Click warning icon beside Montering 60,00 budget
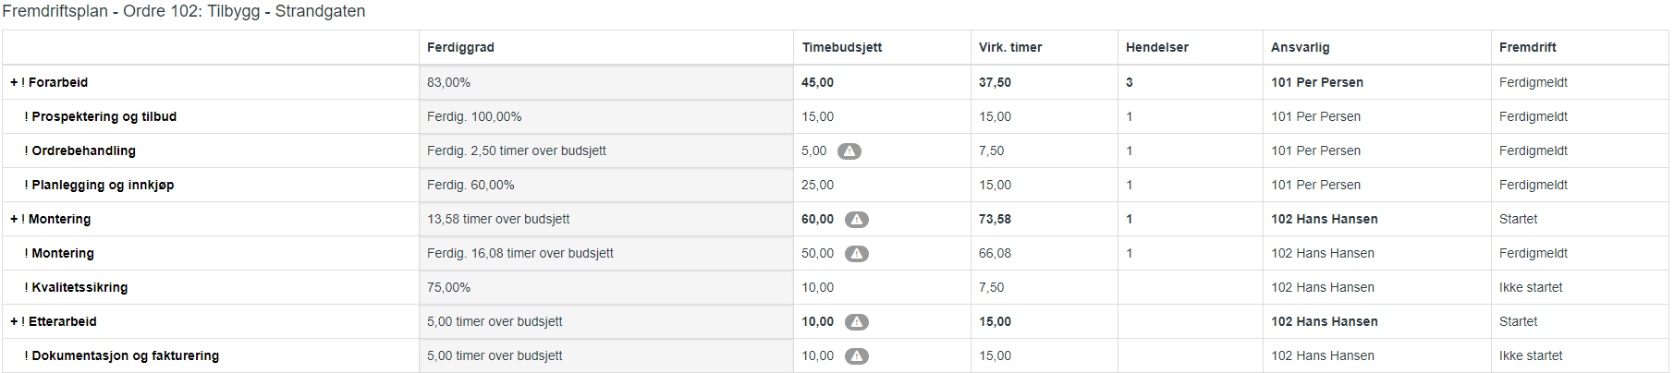This screenshot has height=373, width=1674. (857, 220)
